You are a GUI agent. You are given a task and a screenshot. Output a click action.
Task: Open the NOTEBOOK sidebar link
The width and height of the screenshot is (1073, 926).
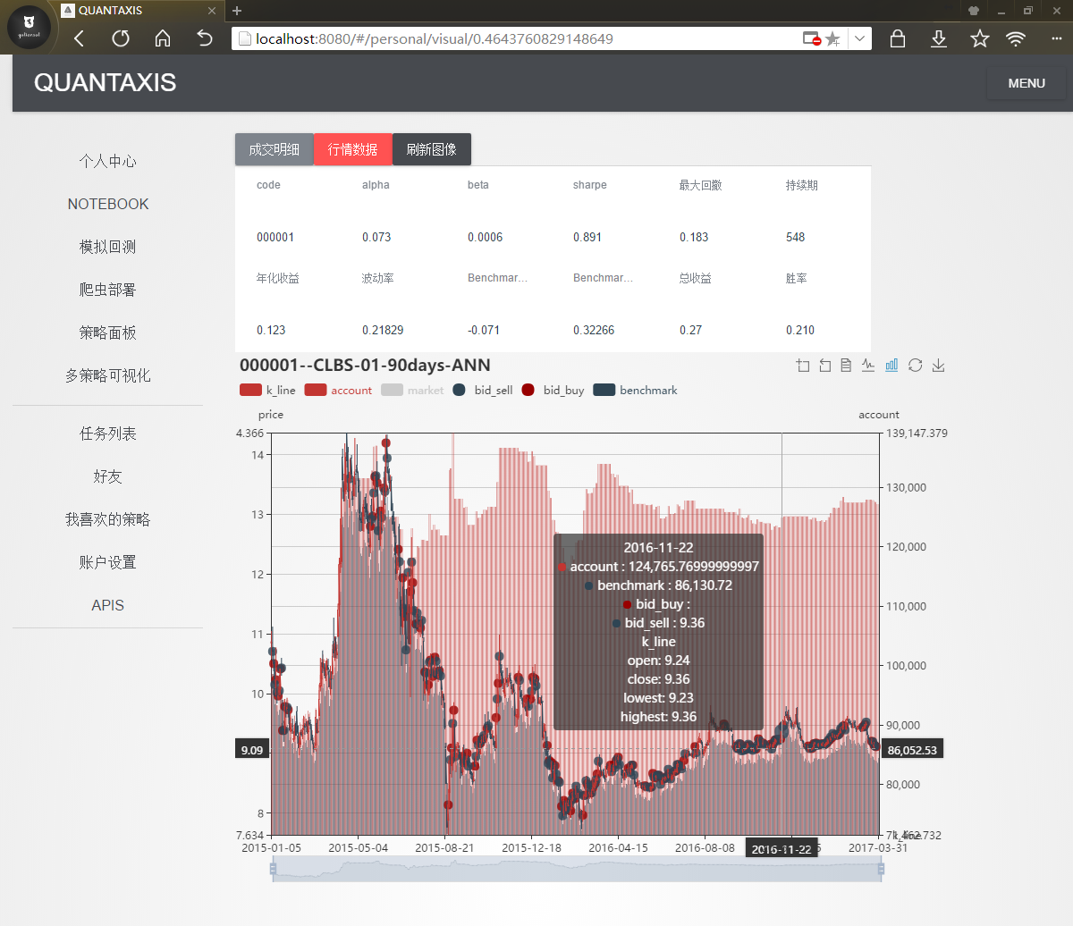107,204
